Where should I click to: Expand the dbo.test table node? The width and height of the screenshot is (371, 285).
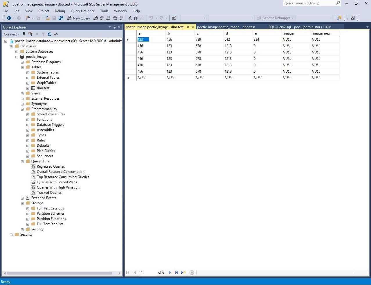point(28,88)
